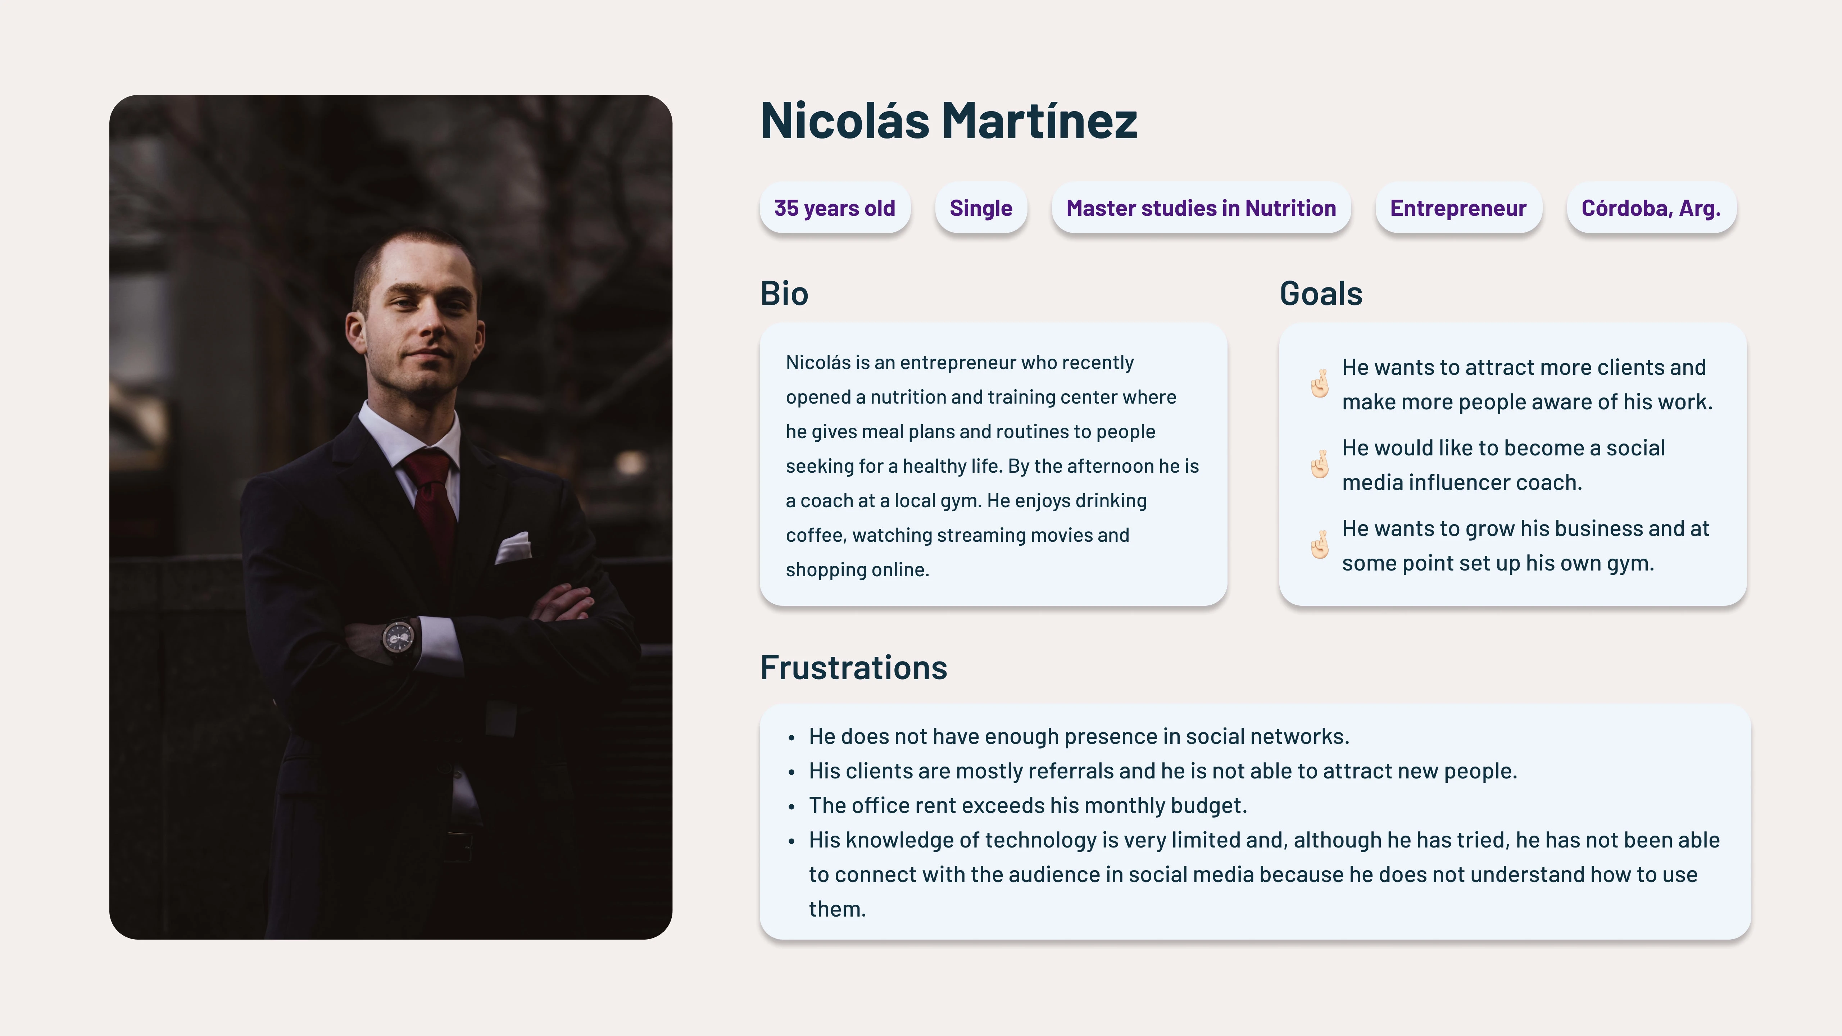Click the frustration about limited technology knowledge
The height and width of the screenshot is (1036, 1842).
tap(1263, 874)
